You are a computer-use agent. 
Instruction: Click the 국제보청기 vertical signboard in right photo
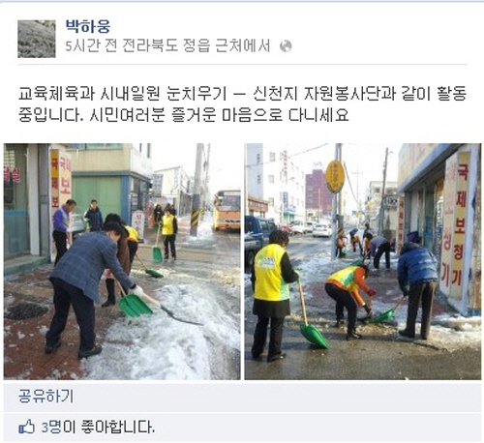point(460,224)
